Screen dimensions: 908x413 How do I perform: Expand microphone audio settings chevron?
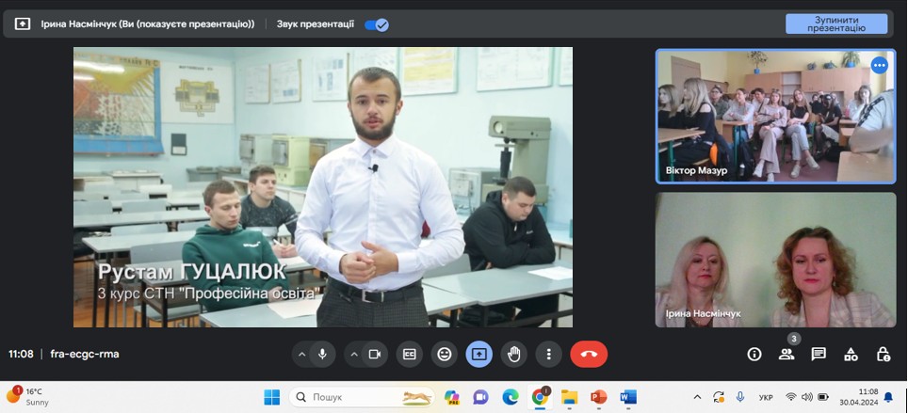tap(302, 354)
